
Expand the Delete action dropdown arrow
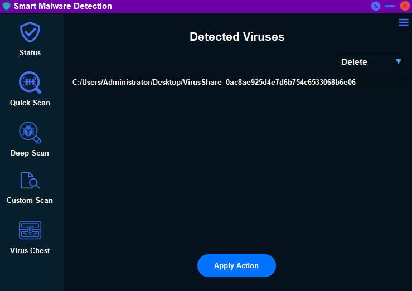pyautogui.click(x=399, y=61)
